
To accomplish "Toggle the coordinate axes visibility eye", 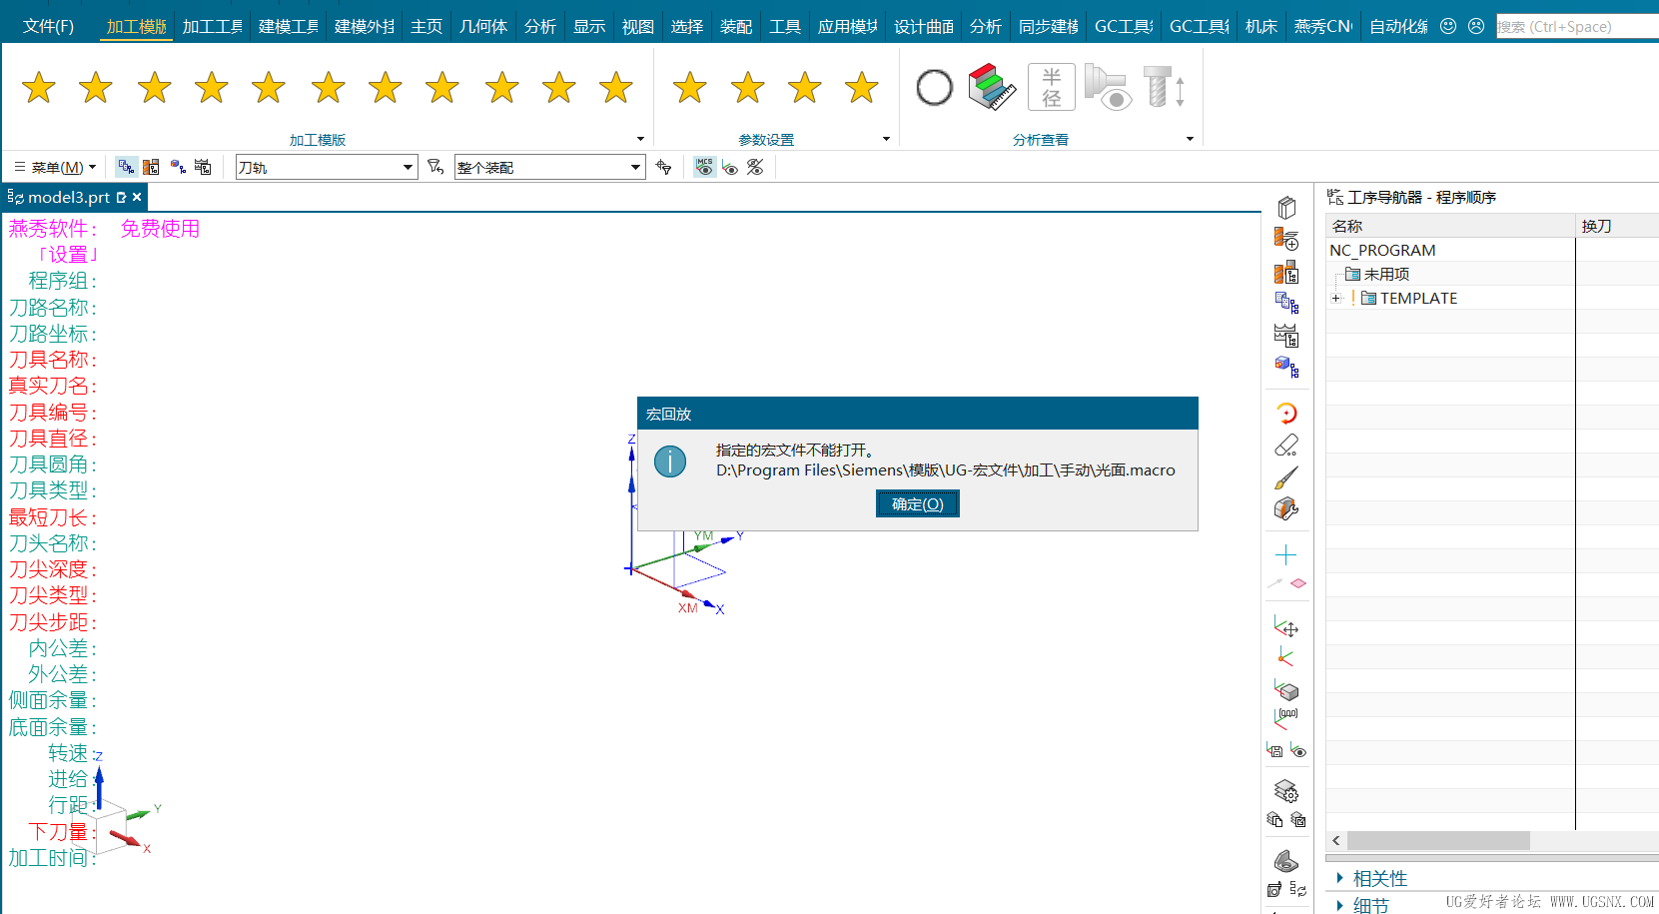I will click(730, 167).
